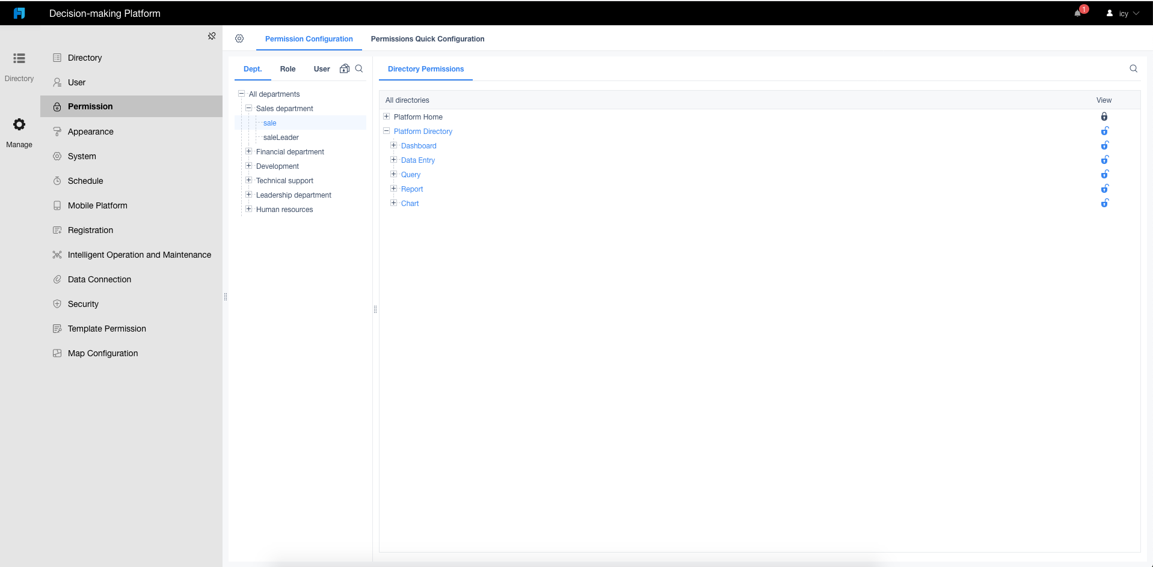Open the notification bell
The image size is (1153, 567).
[x=1078, y=13]
